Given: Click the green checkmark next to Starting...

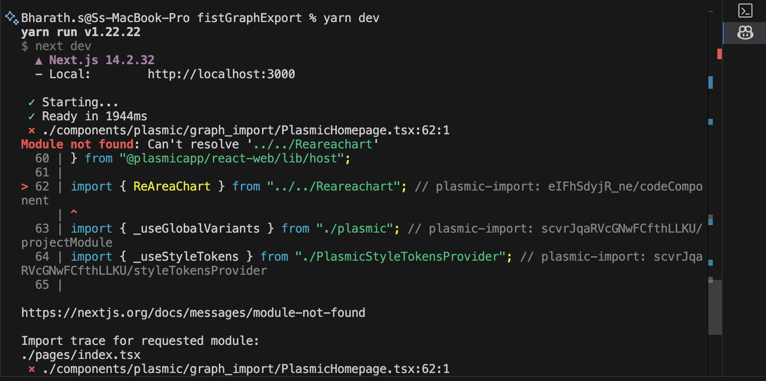Looking at the screenshot, I should tap(32, 102).
